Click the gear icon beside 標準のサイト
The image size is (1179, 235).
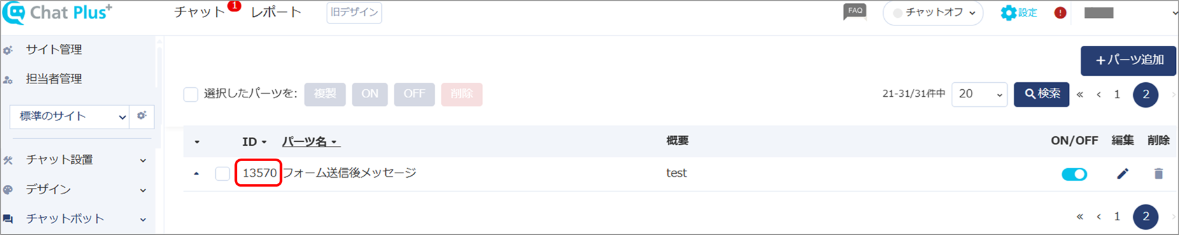point(141,116)
